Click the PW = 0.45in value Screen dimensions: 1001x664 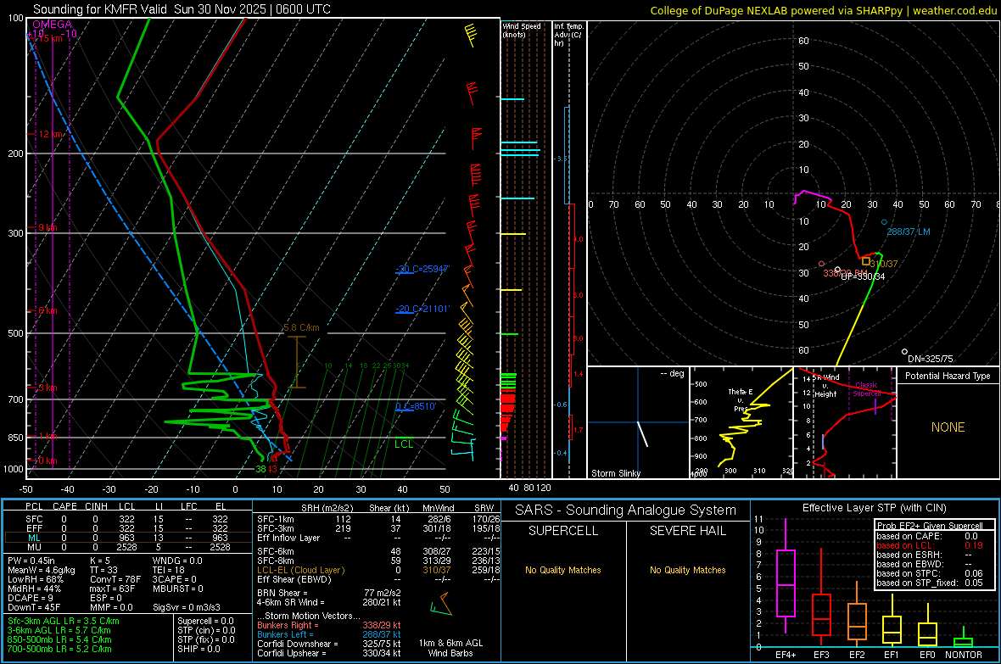pos(32,561)
